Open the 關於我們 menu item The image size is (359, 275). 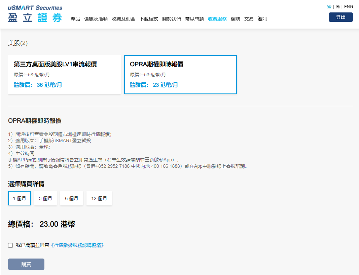pos(172,19)
